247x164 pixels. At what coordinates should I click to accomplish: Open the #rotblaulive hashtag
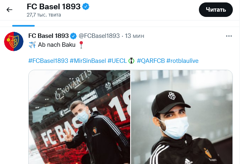[182, 61]
